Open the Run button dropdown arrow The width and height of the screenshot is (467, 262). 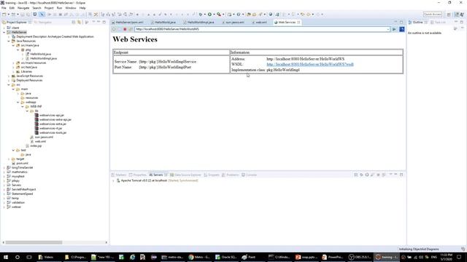pos(214,15)
